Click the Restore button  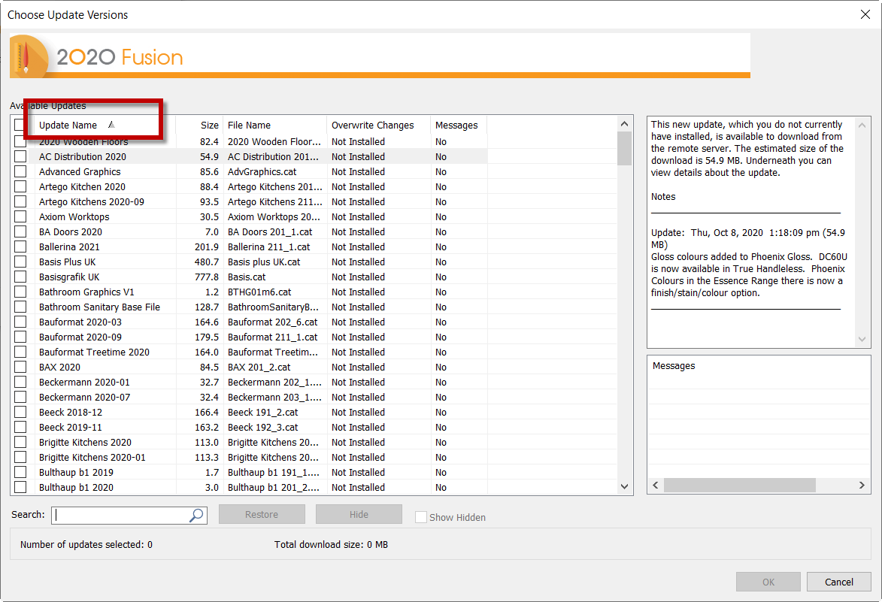pyautogui.click(x=262, y=514)
